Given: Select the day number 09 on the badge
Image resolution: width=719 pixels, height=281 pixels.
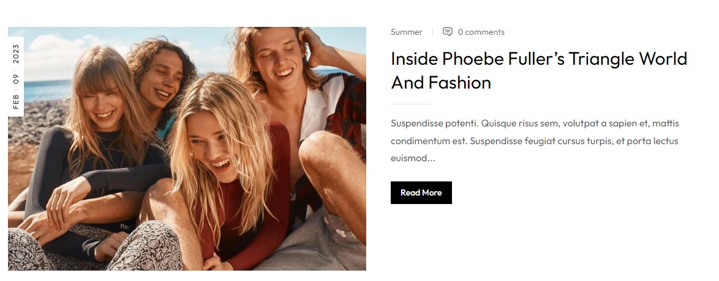Looking at the screenshot, I should [x=16, y=79].
